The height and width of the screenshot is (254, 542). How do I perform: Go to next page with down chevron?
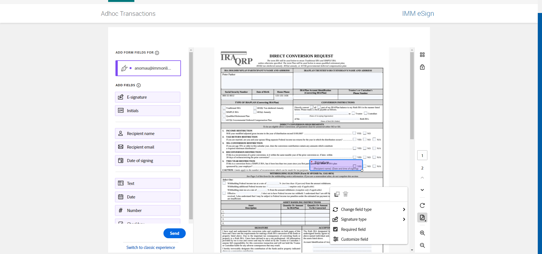click(422, 190)
